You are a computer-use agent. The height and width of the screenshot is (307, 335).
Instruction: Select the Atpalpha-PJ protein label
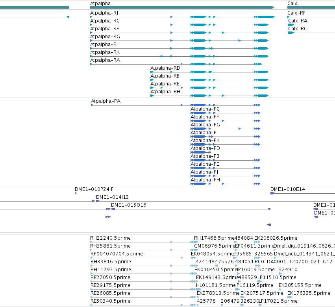204,172
